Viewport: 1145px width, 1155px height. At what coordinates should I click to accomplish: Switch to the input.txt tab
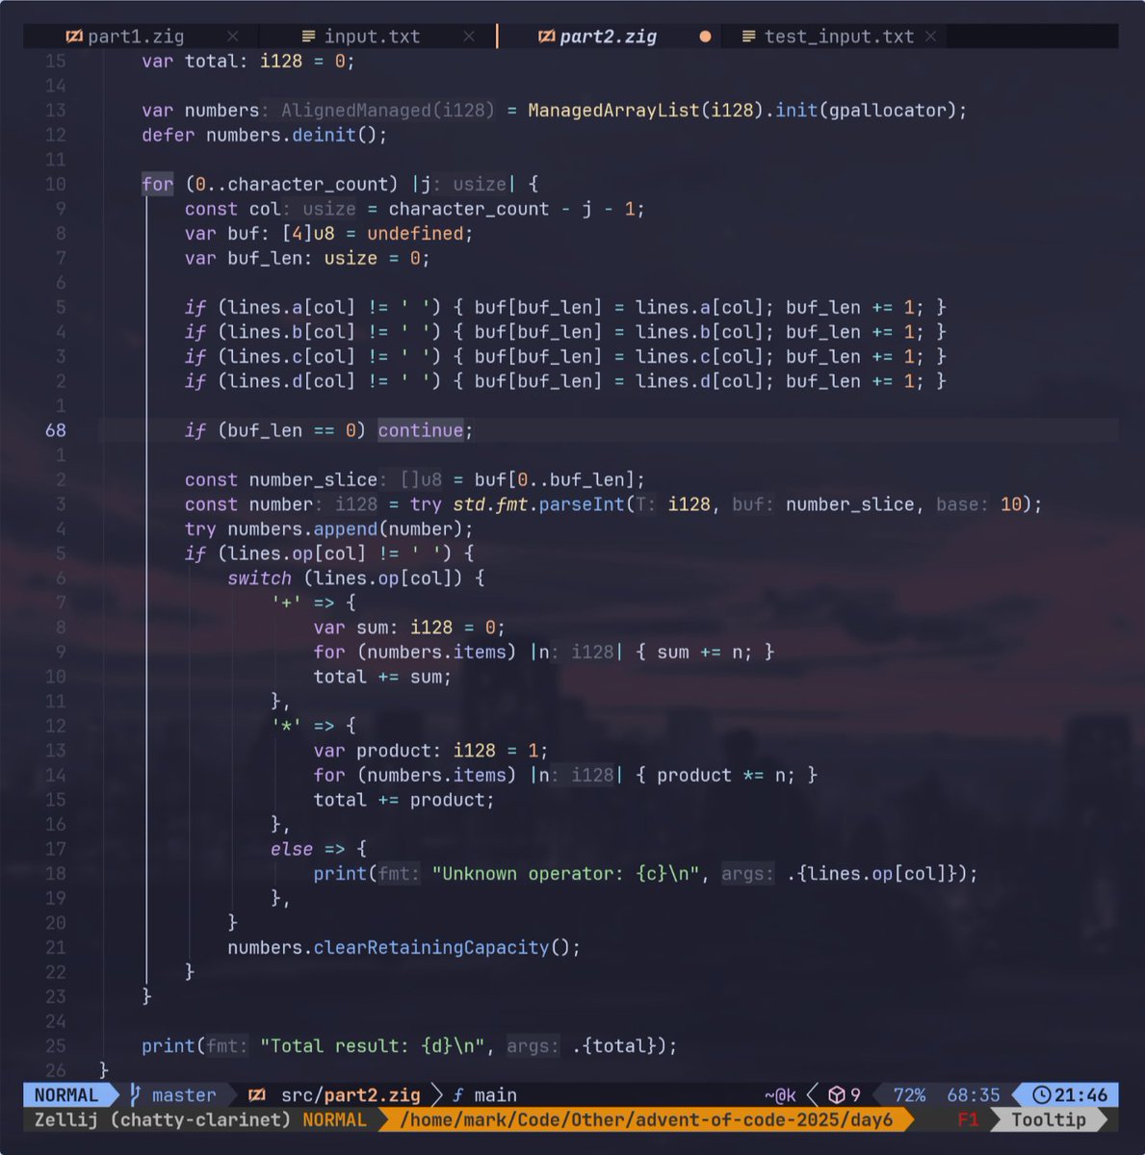[373, 37]
